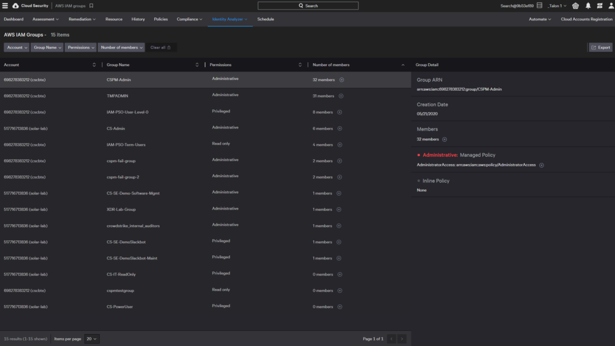Expand members of CS-SE-Demo-Software-Mgmt row

coord(339,193)
